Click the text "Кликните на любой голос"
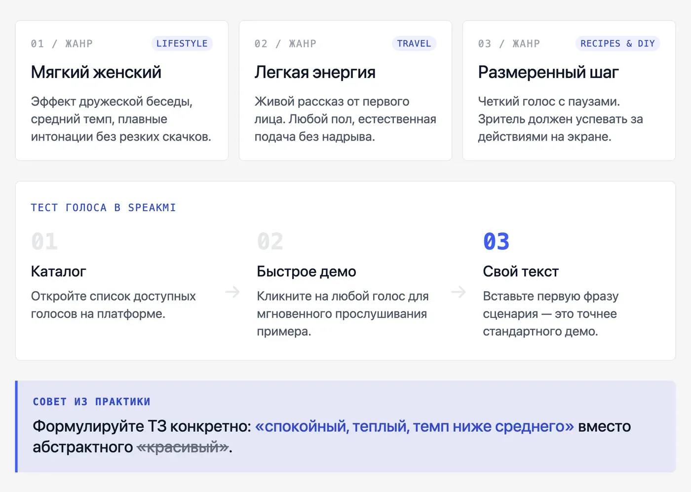The image size is (691, 492). 343,314
